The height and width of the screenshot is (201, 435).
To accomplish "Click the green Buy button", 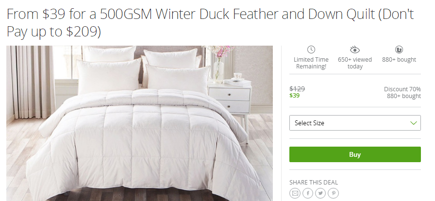I will (x=355, y=154).
